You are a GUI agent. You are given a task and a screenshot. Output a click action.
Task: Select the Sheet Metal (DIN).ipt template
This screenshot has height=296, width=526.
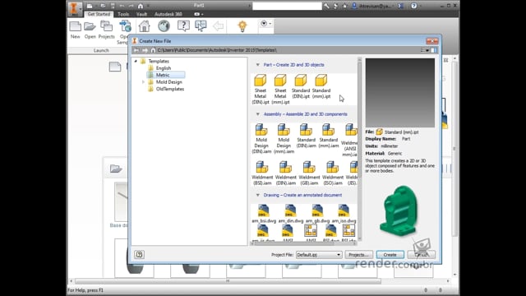[261, 89]
